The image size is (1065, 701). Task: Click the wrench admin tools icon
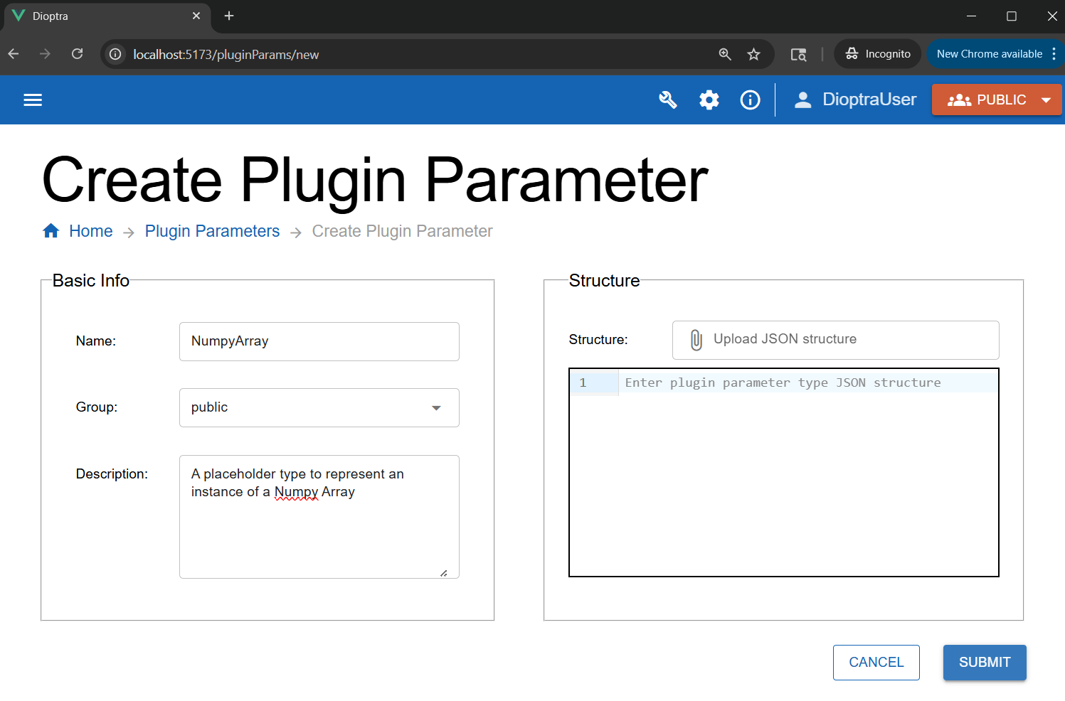pos(667,100)
